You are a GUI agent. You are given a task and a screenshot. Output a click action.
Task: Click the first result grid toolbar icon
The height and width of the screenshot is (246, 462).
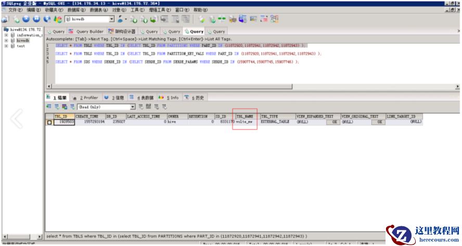pos(49,107)
